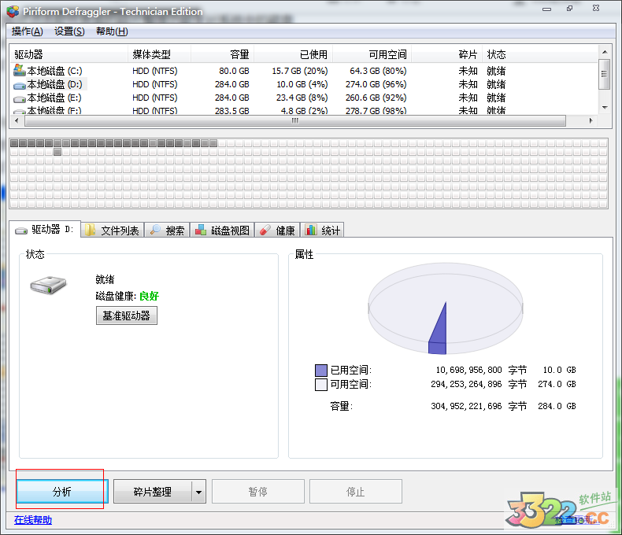Click the 良好 disk health text
The height and width of the screenshot is (535, 622).
pyautogui.click(x=149, y=296)
